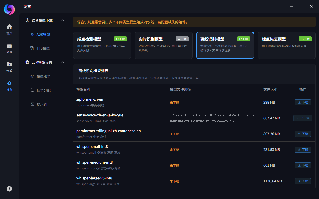Click the 离线识别模型列表 heading

click(x=93, y=71)
